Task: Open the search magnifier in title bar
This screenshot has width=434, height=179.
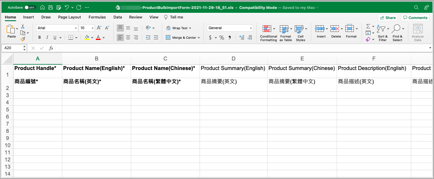Action: click(x=416, y=7)
